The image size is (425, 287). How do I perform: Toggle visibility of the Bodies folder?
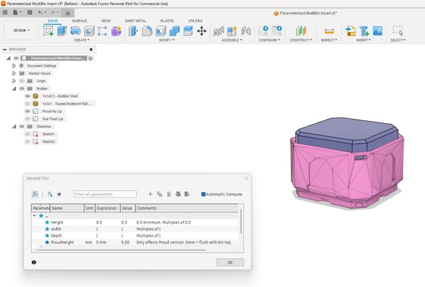[x=22, y=89]
